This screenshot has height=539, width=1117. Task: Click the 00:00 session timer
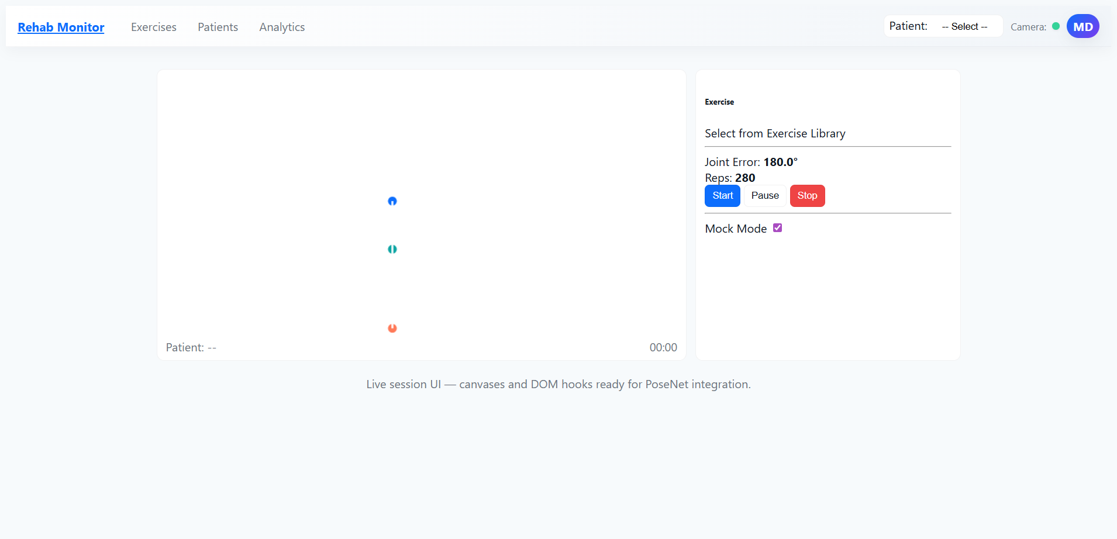[x=663, y=347]
